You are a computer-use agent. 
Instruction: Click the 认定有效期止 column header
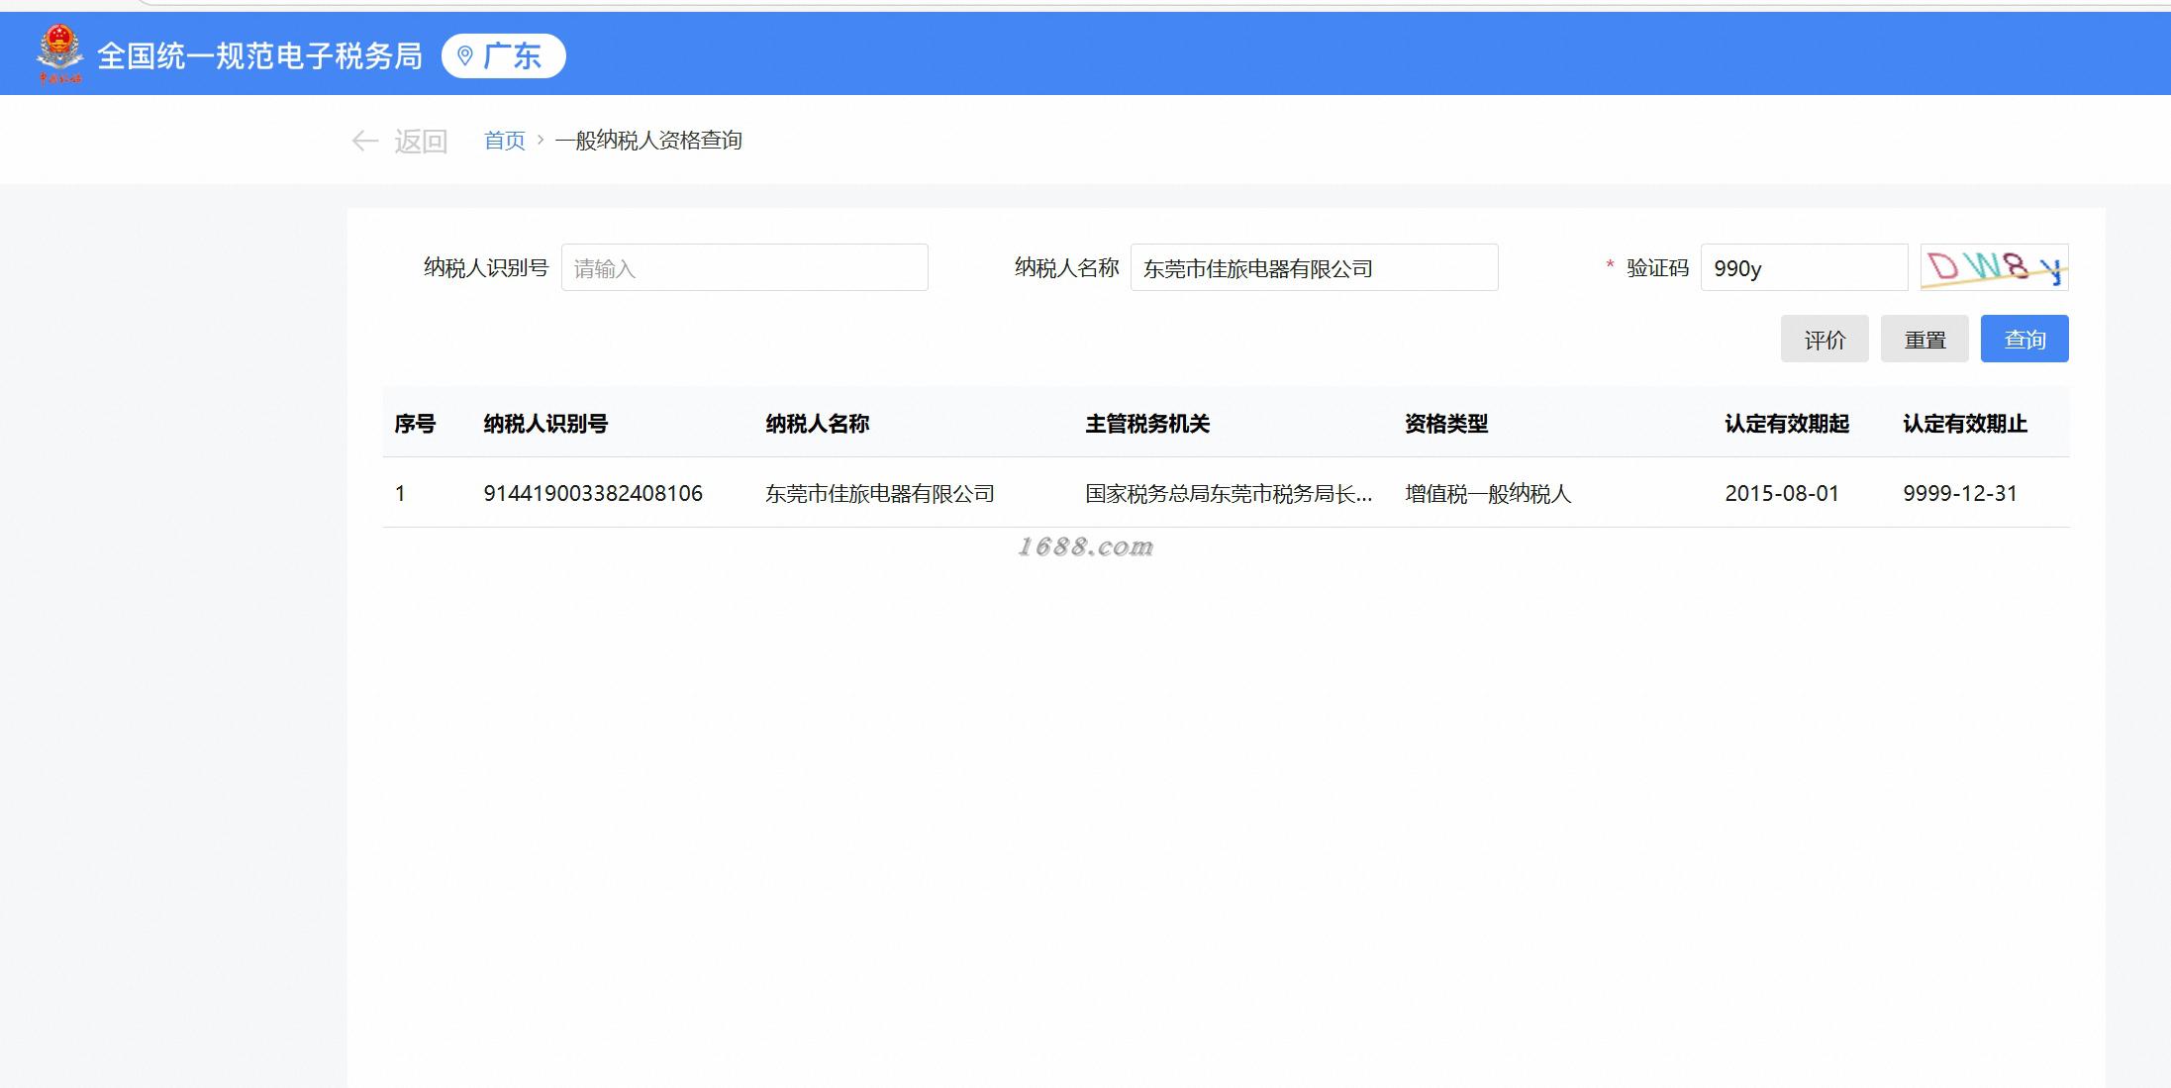tap(1965, 424)
